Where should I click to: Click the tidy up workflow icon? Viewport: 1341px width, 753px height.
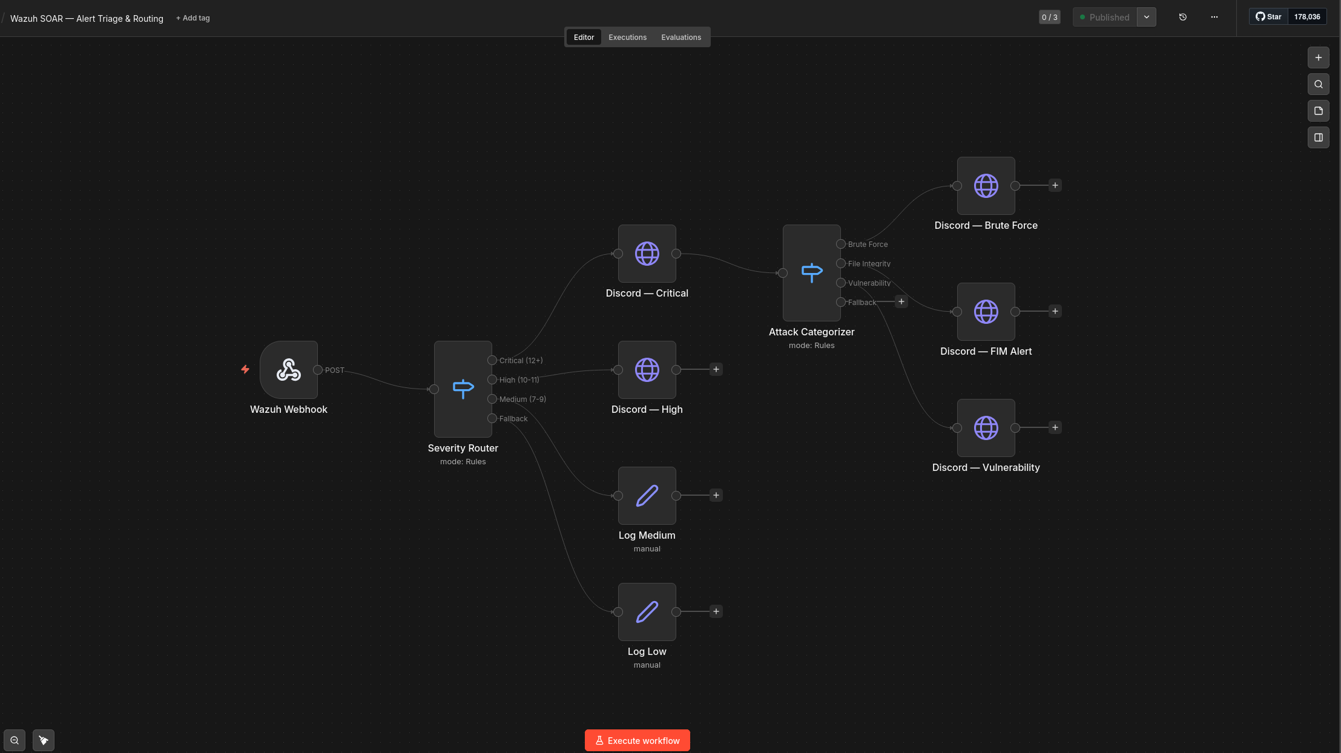[x=44, y=740]
